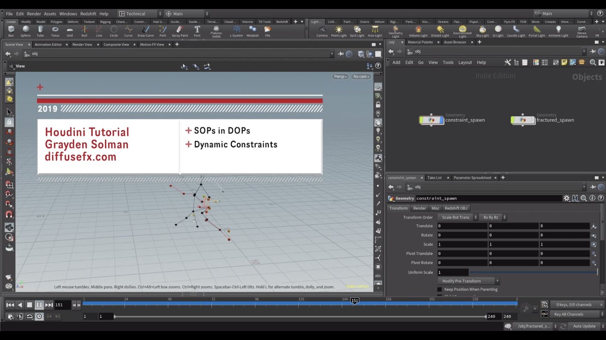Toggle the loop playback mode button
This screenshot has height=340, width=606.
(29, 316)
